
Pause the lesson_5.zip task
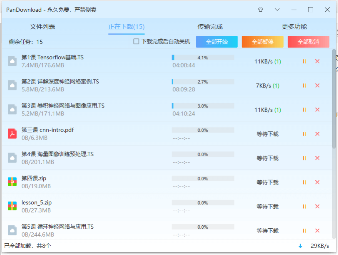pos(304,207)
